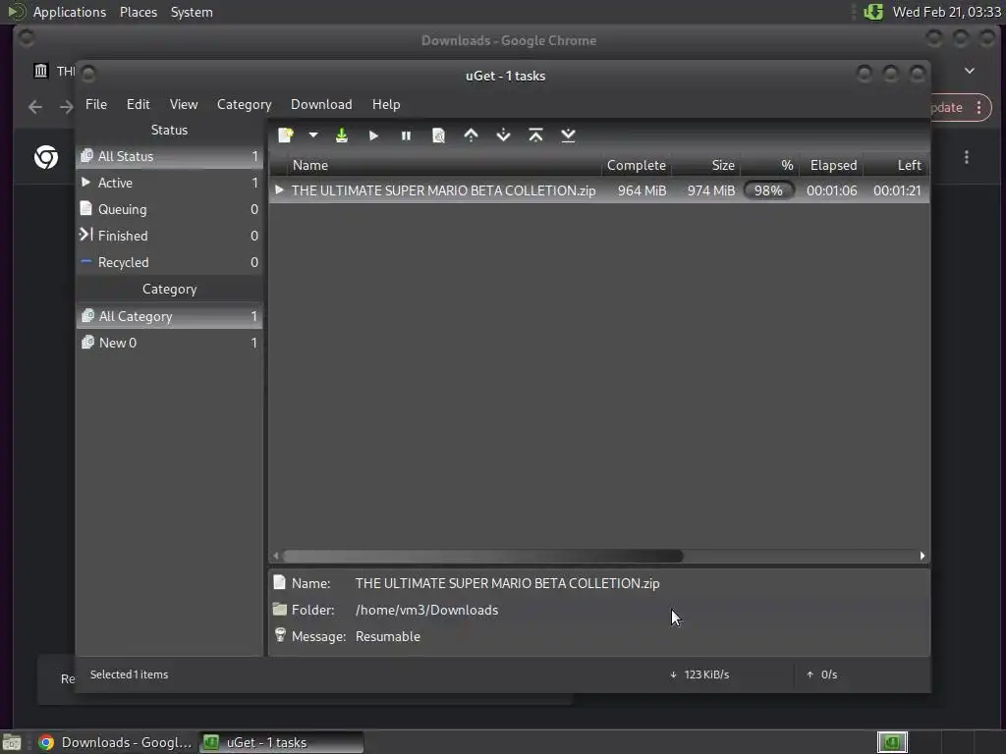Click the clock showing Wed Feb 21, 03:33

click(946, 12)
